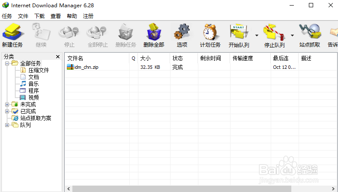Open dropdown arrow next to 停止队列
This screenshot has height=192, width=338.
coord(292,35)
